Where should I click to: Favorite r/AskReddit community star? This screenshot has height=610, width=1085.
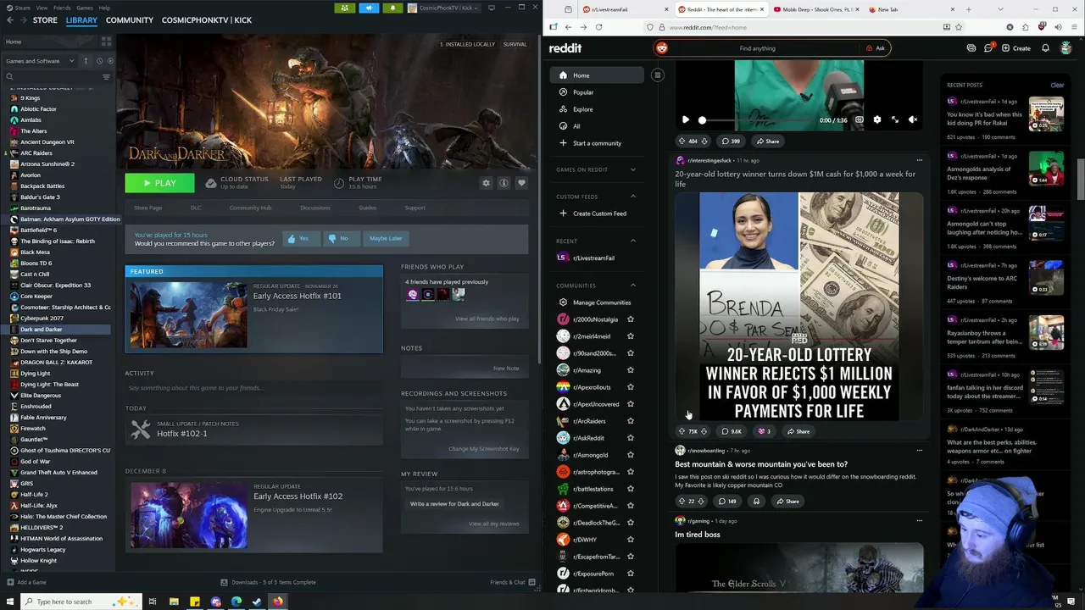coord(630,438)
